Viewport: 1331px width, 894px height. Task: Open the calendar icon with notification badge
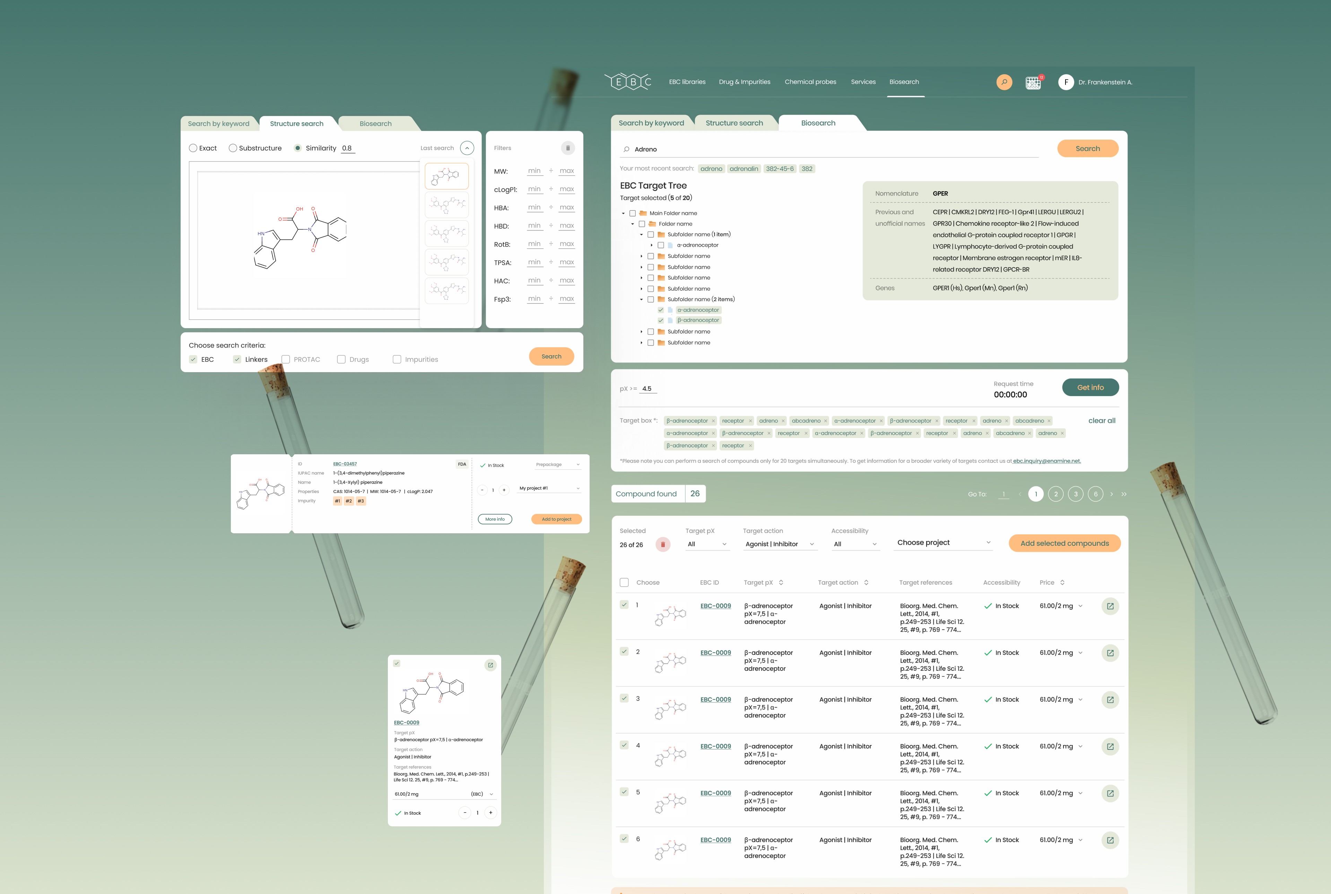(1033, 82)
